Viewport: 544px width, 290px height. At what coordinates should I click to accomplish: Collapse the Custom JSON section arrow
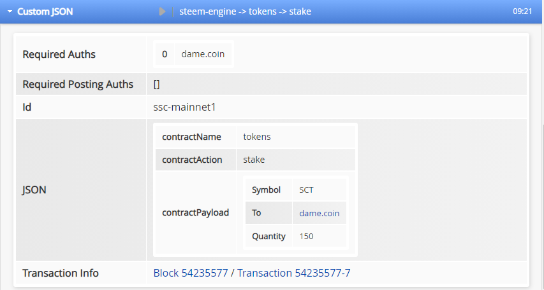(x=10, y=12)
